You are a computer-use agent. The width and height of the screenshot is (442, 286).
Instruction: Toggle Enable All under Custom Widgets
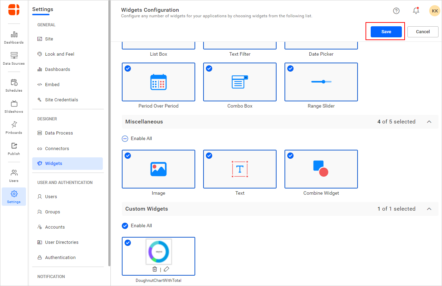(125, 226)
